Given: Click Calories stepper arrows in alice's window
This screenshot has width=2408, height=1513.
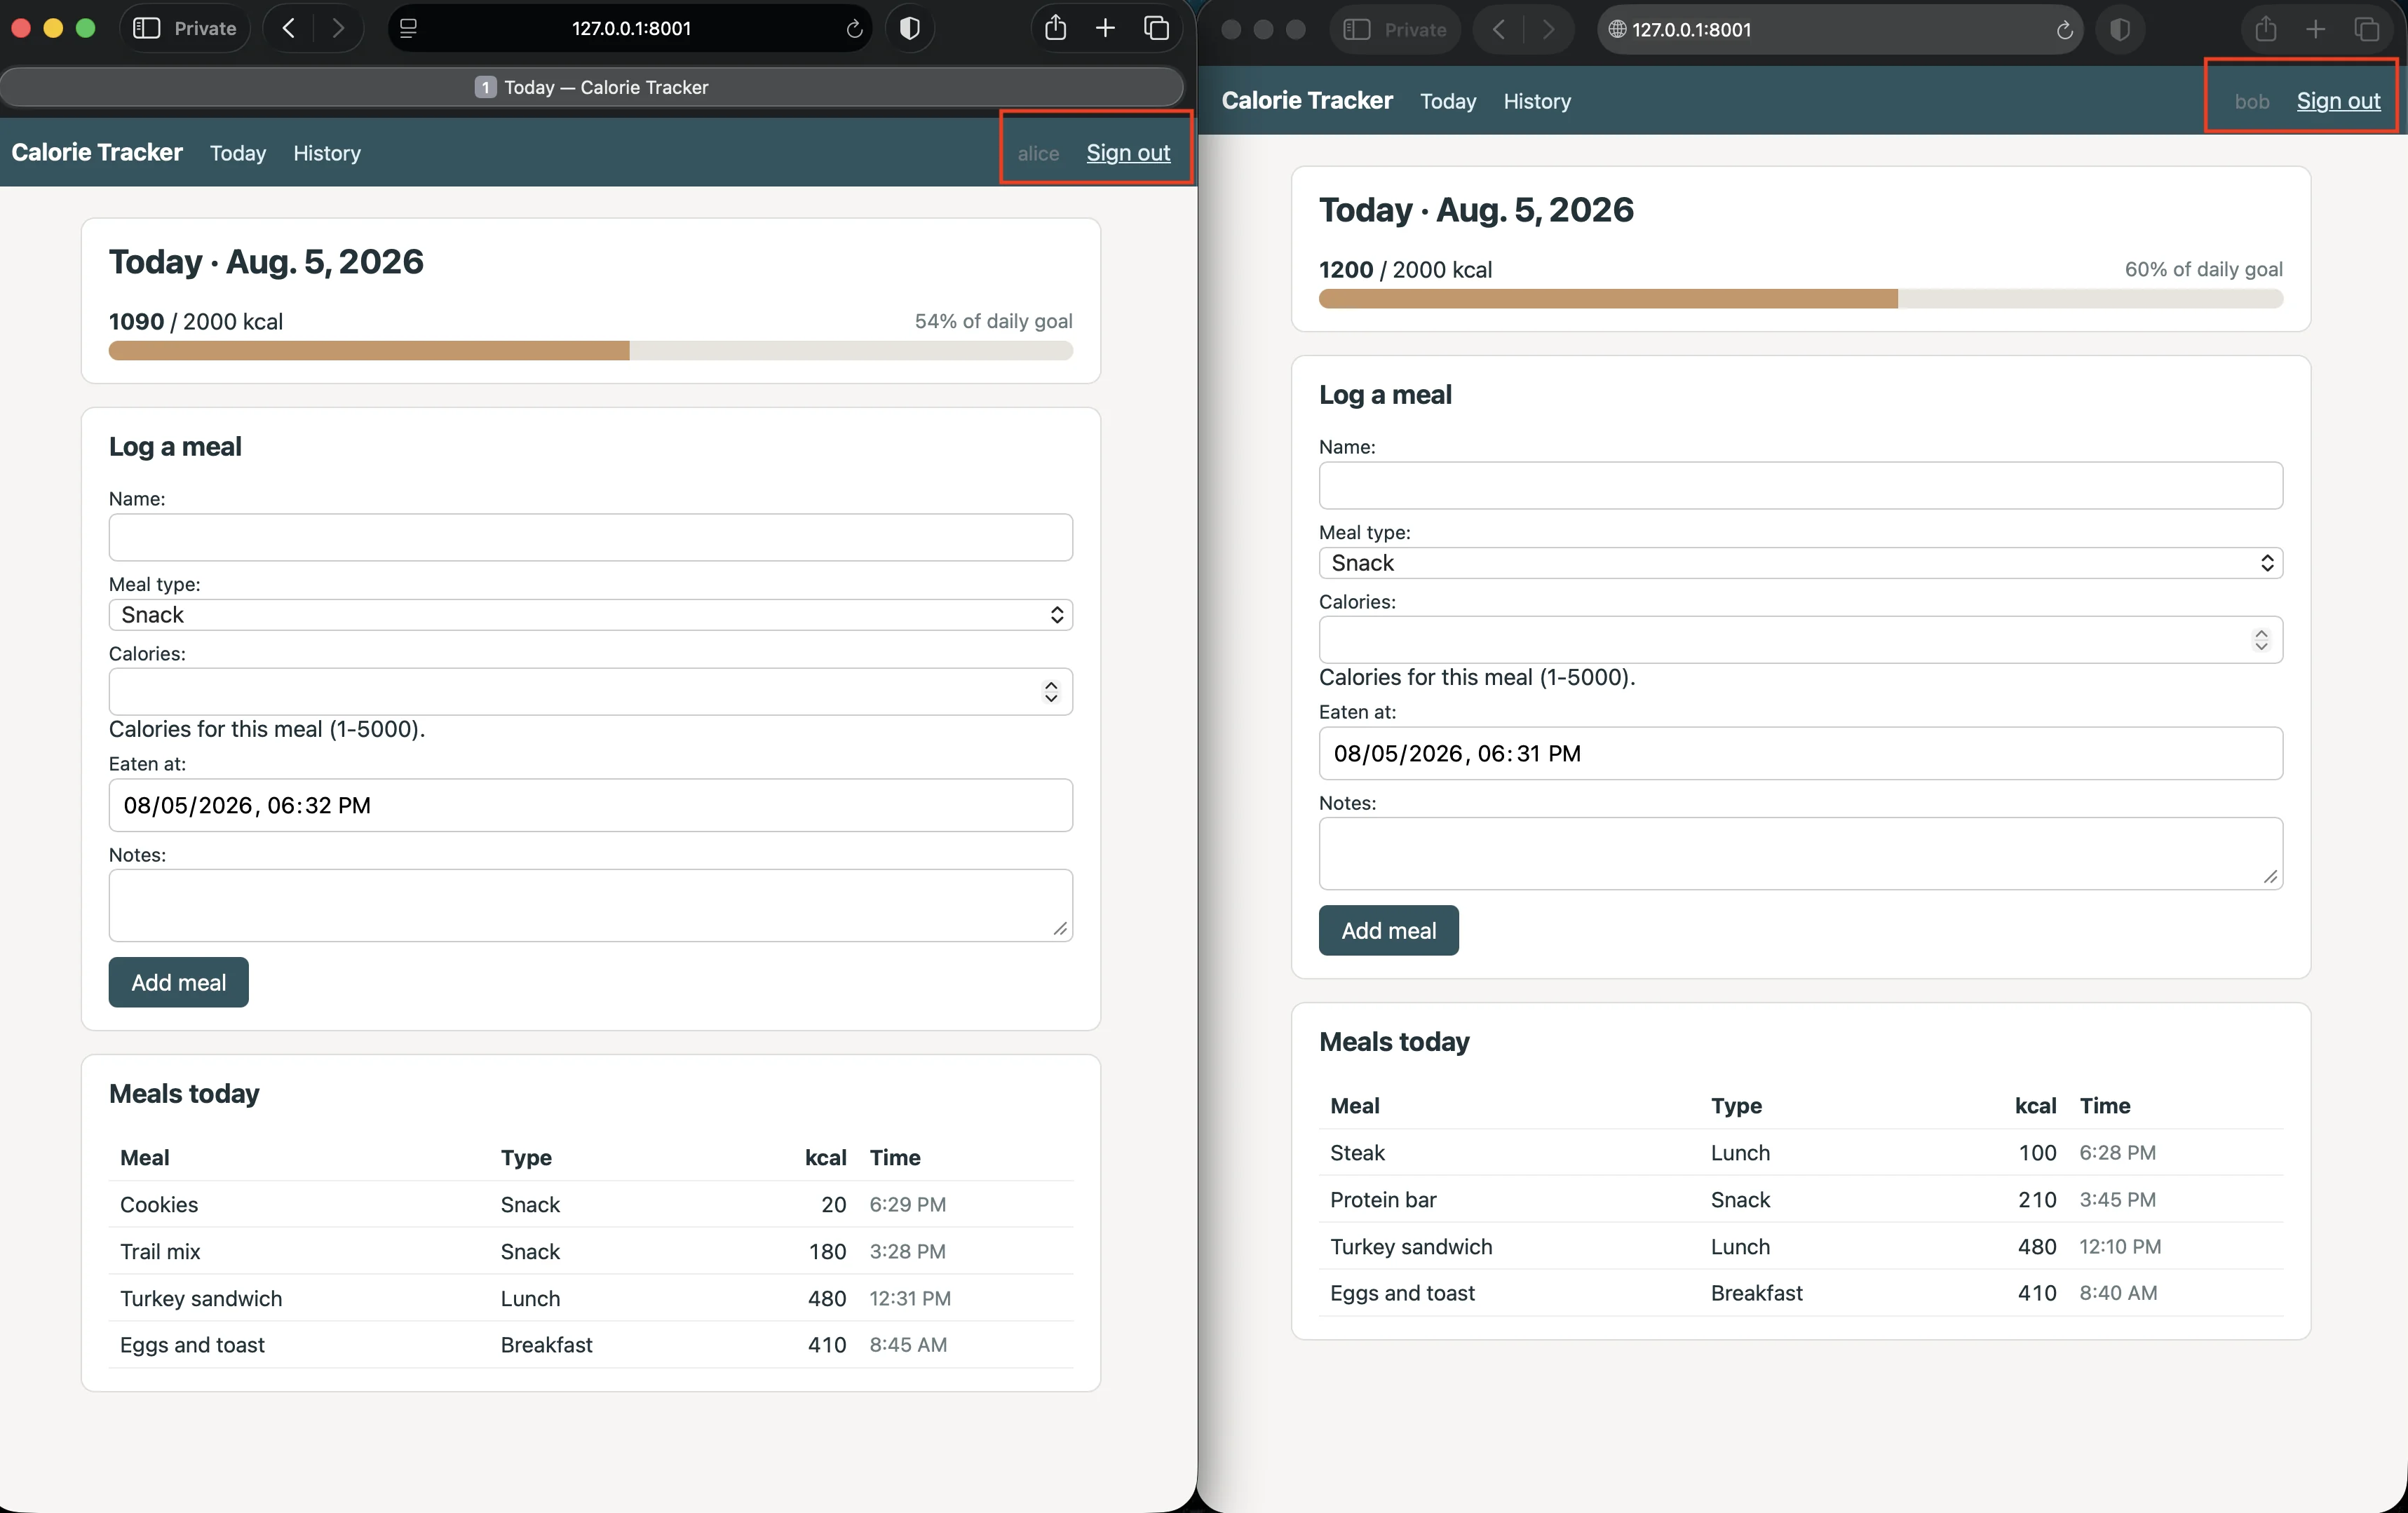Looking at the screenshot, I should [1051, 692].
